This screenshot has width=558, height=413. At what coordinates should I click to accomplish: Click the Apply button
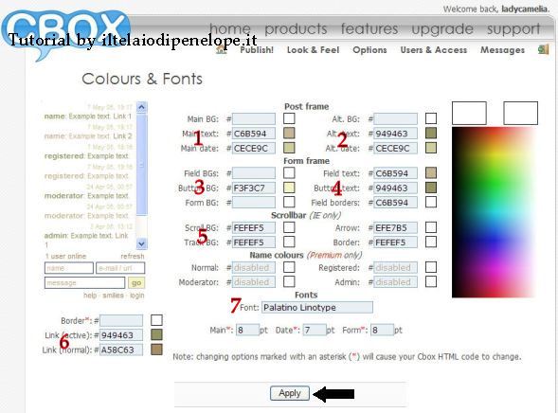point(290,393)
